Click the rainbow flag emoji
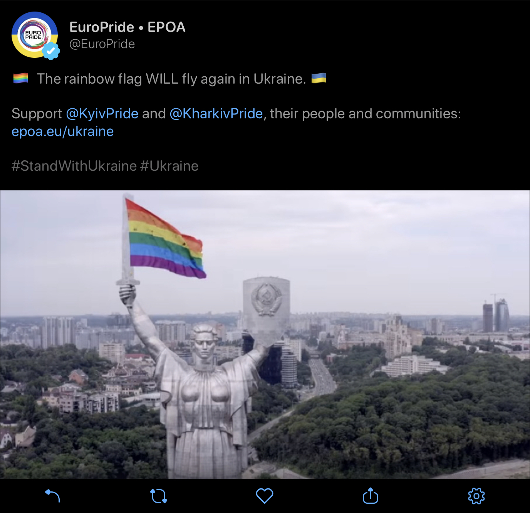Viewport: 530px width, 513px height. pyautogui.click(x=20, y=78)
